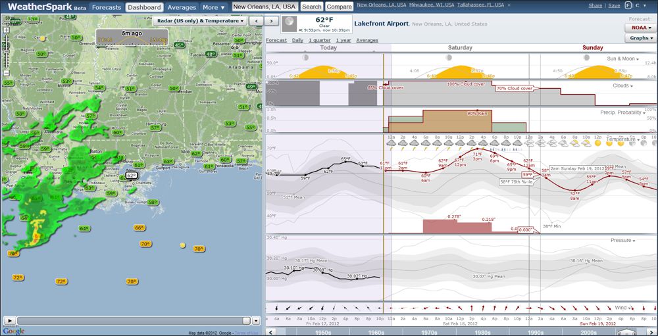Click the radar time slider track
Image resolution: width=658 pixels, height=336 pixels.
134,321
